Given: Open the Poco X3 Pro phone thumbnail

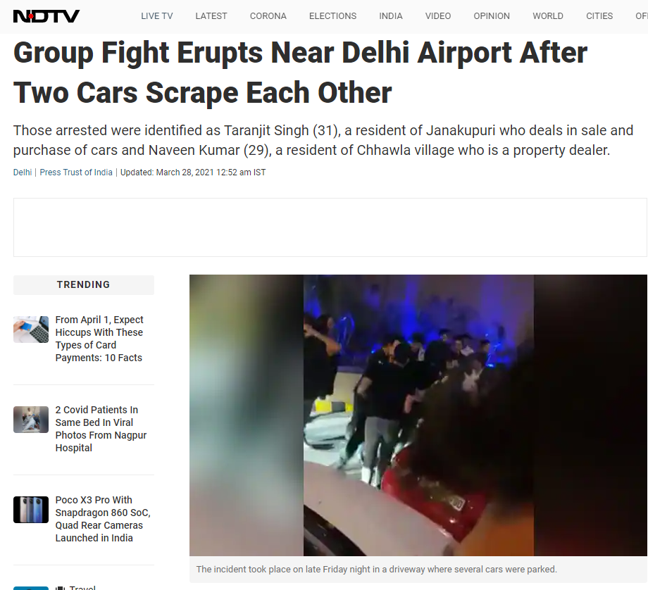Looking at the screenshot, I should pyautogui.click(x=31, y=510).
